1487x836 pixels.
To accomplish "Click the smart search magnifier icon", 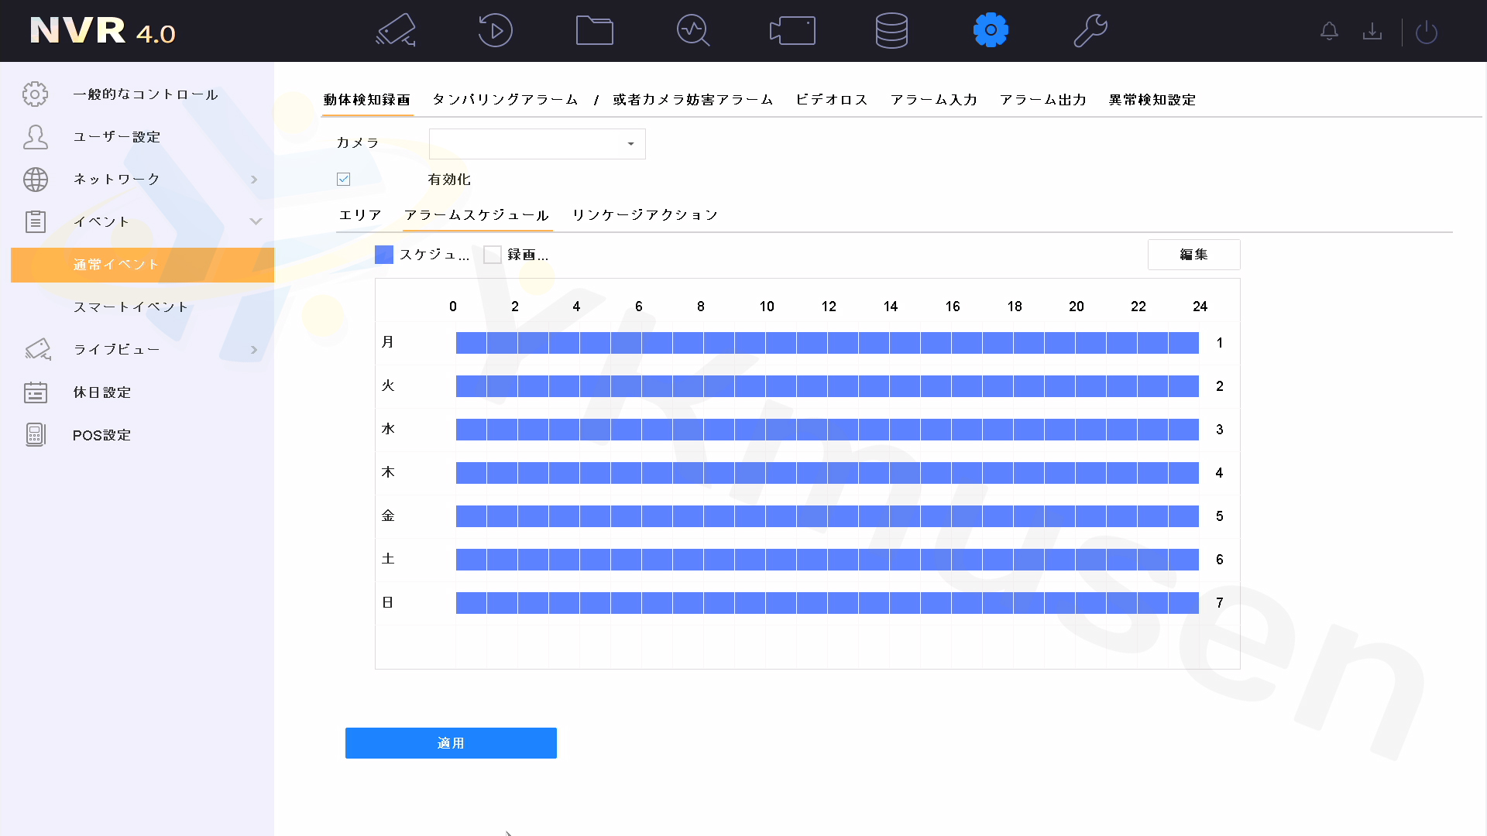I will (693, 30).
